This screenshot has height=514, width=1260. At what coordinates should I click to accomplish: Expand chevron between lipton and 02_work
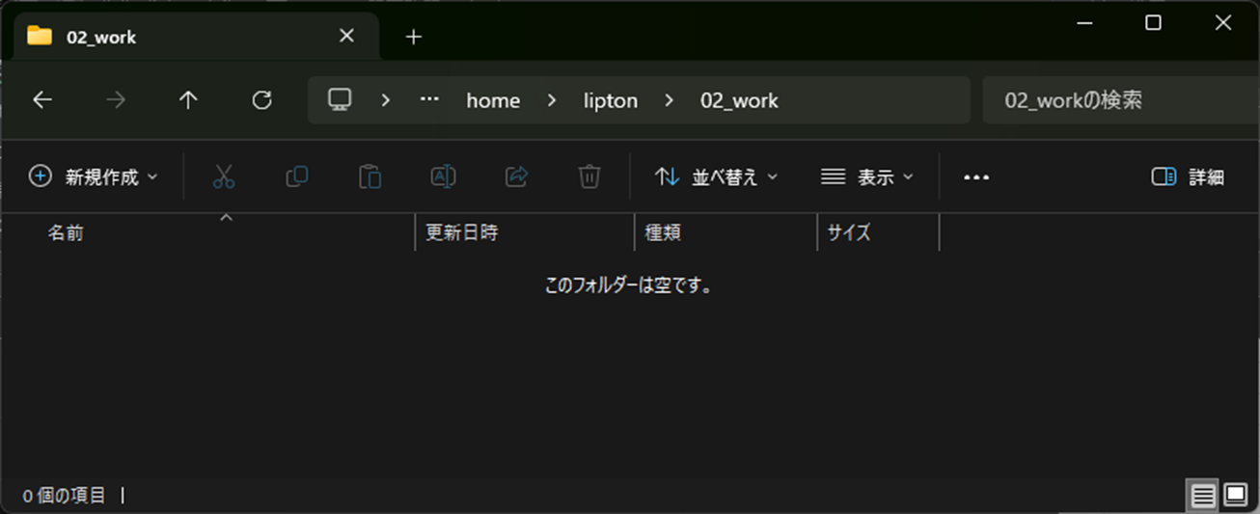[x=670, y=100]
